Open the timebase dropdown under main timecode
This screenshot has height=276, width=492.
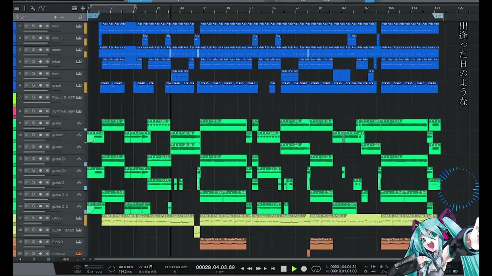click(219, 272)
